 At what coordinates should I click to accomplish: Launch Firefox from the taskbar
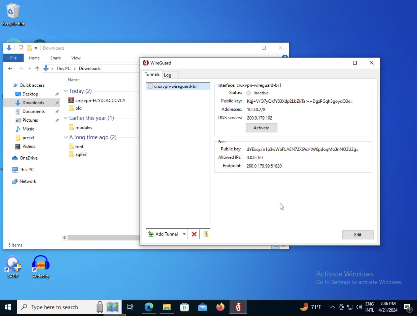tap(220, 307)
